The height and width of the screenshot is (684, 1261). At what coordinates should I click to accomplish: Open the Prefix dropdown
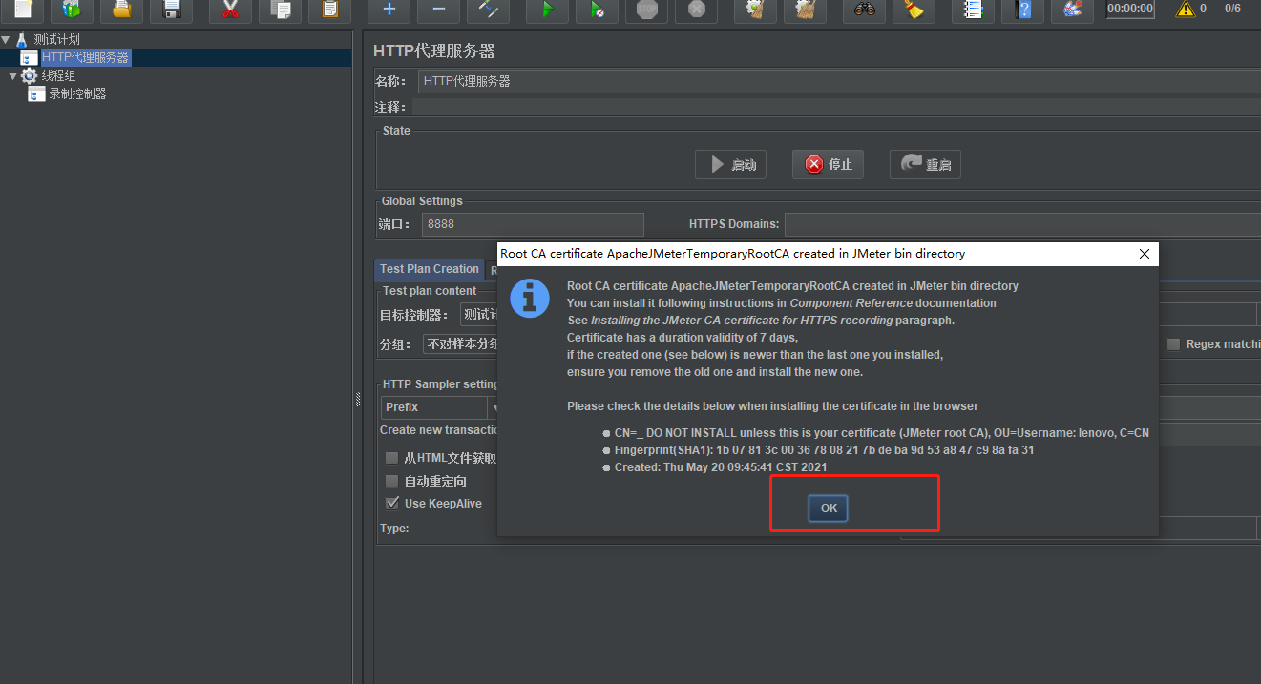click(440, 407)
